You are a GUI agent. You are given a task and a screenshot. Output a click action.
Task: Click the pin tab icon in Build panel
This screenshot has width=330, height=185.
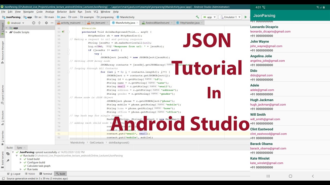[8, 161]
